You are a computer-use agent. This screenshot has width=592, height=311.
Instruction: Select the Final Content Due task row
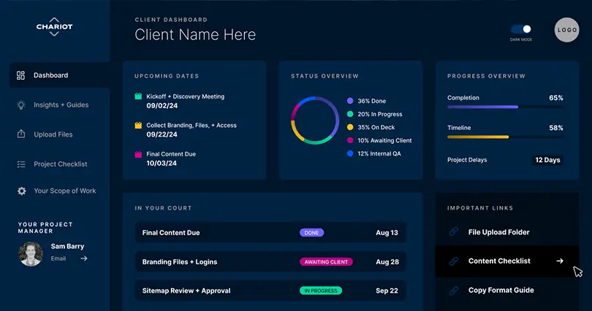point(270,233)
